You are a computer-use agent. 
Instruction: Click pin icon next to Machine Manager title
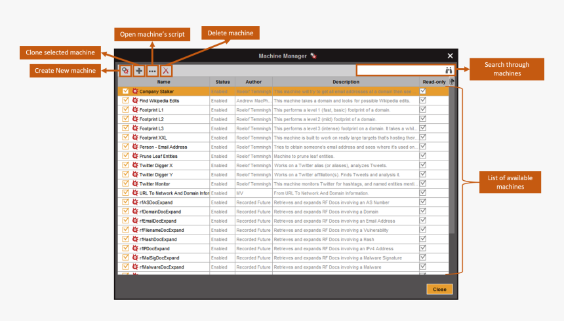(x=313, y=56)
